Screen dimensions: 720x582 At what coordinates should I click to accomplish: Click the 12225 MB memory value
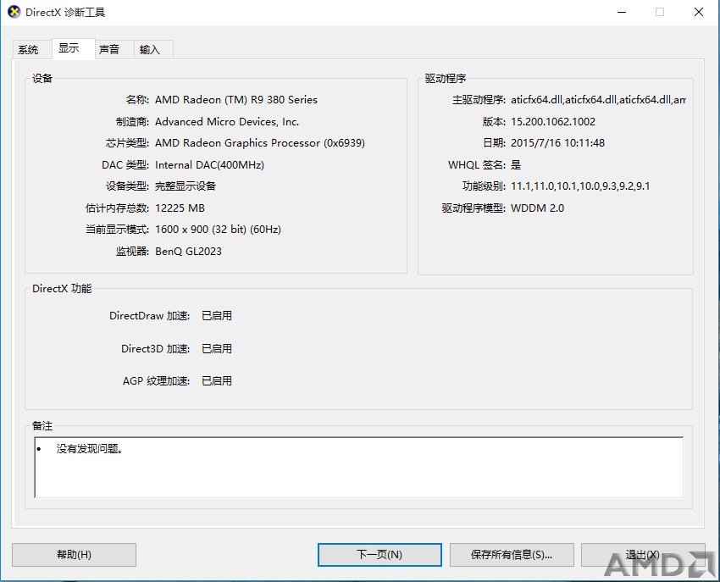pyautogui.click(x=180, y=208)
